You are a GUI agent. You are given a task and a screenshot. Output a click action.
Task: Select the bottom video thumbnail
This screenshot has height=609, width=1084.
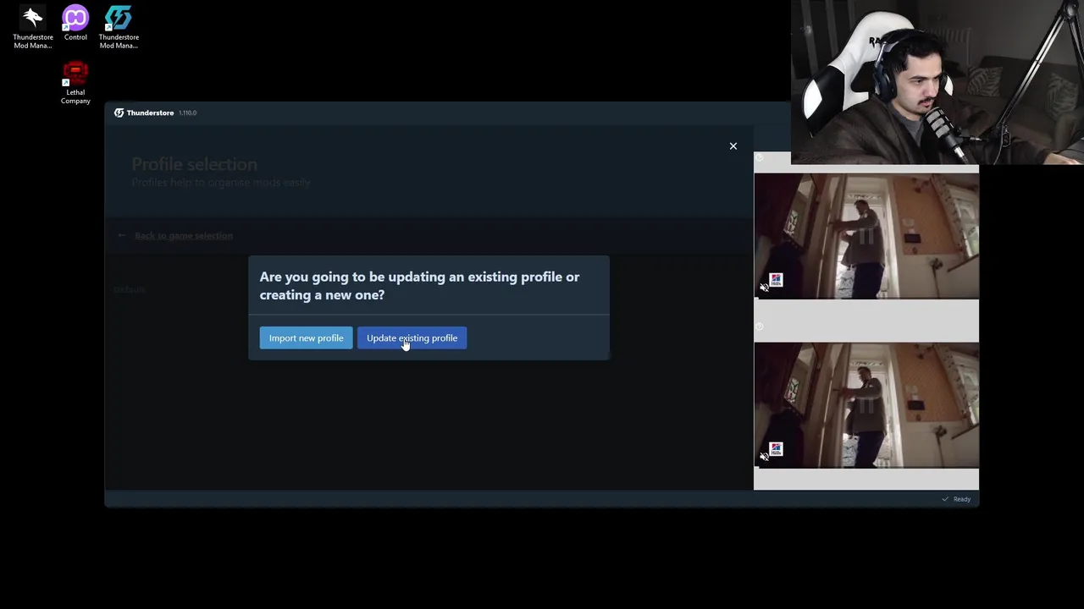(x=866, y=405)
